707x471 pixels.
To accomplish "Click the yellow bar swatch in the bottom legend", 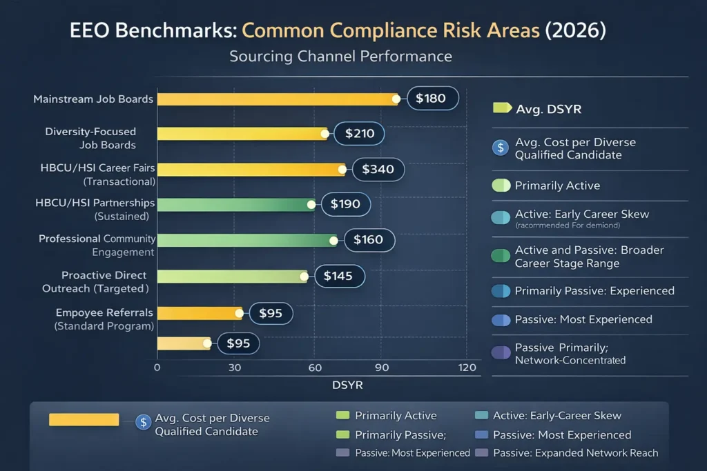I will point(84,419).
